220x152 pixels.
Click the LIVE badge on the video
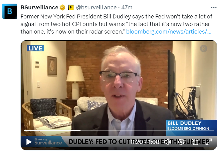36,48
